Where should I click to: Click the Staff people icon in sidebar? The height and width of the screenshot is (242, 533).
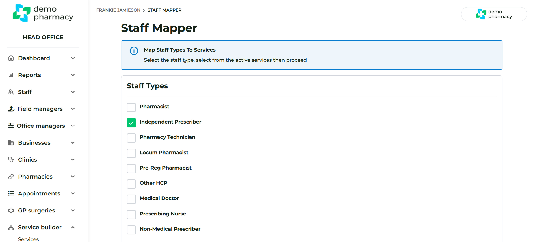pyautogui.click(x=11, y=92)
